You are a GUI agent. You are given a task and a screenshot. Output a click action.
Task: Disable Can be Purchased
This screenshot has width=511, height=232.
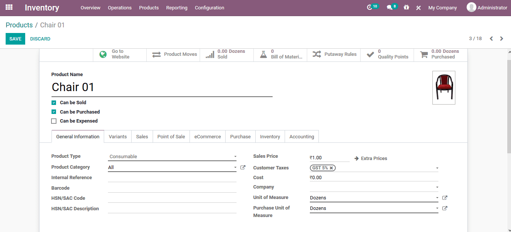coord(54,112)
